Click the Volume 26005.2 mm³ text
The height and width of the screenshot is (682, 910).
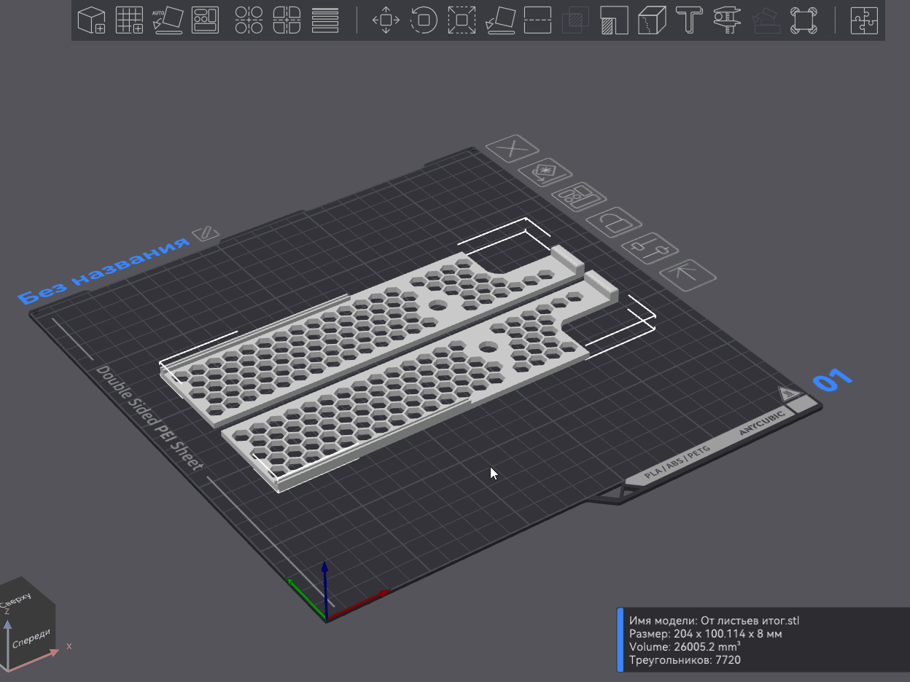(x=685, y=647)
